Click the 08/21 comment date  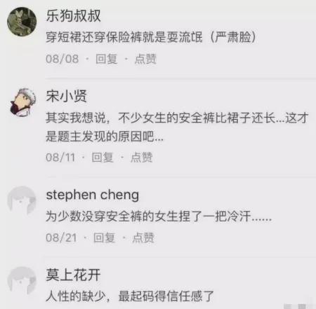(61, 238)
